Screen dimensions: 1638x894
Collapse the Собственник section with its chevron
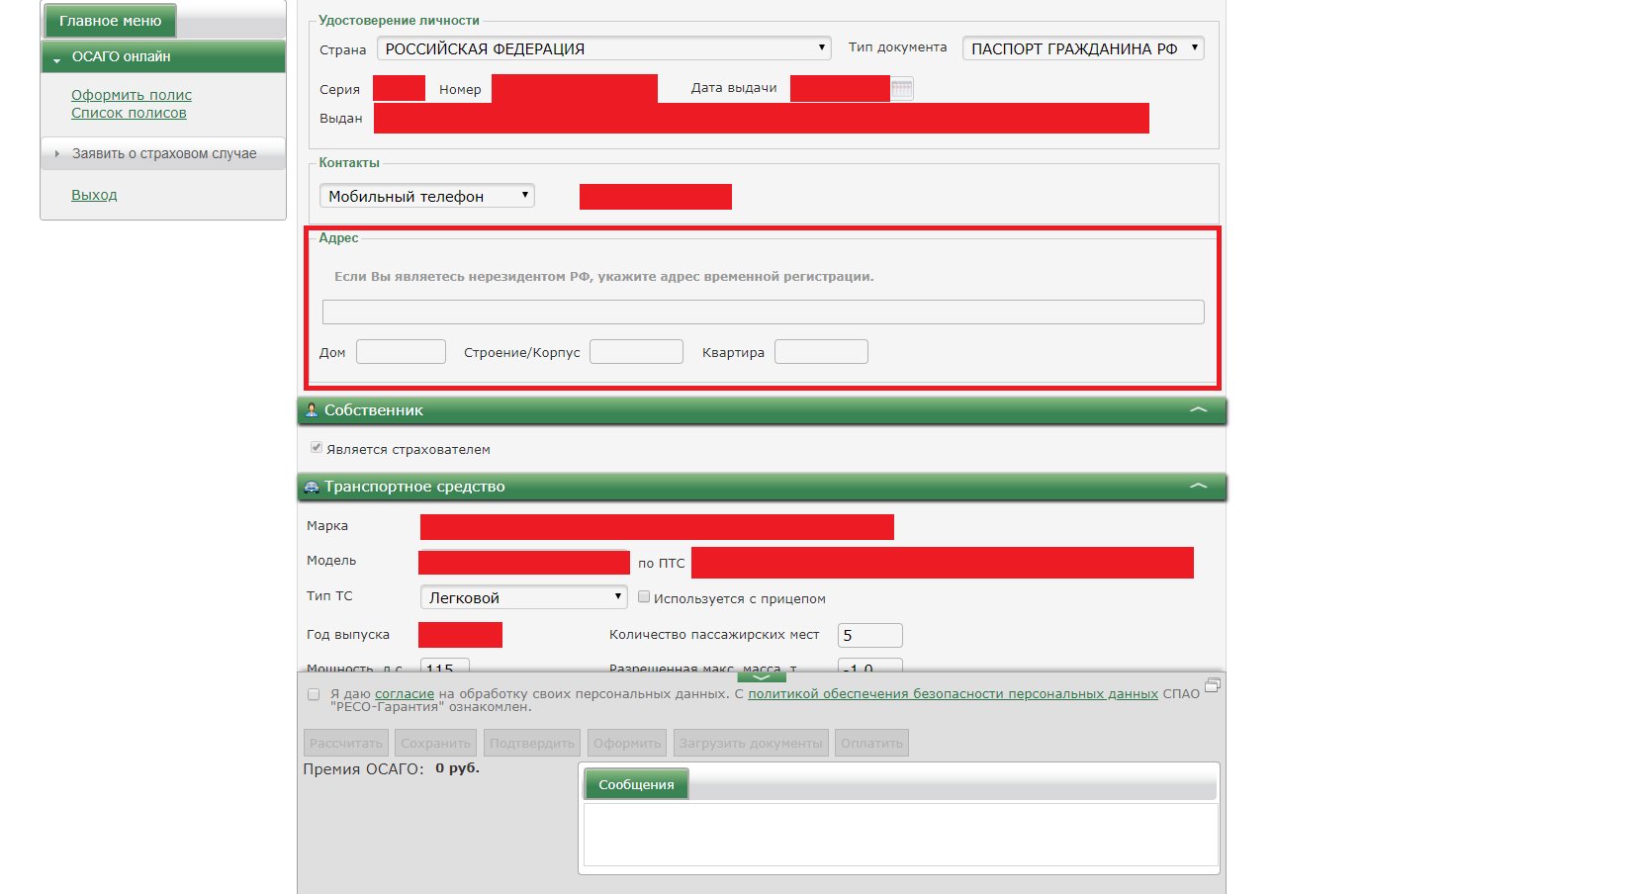click(x=1198, y=410)
